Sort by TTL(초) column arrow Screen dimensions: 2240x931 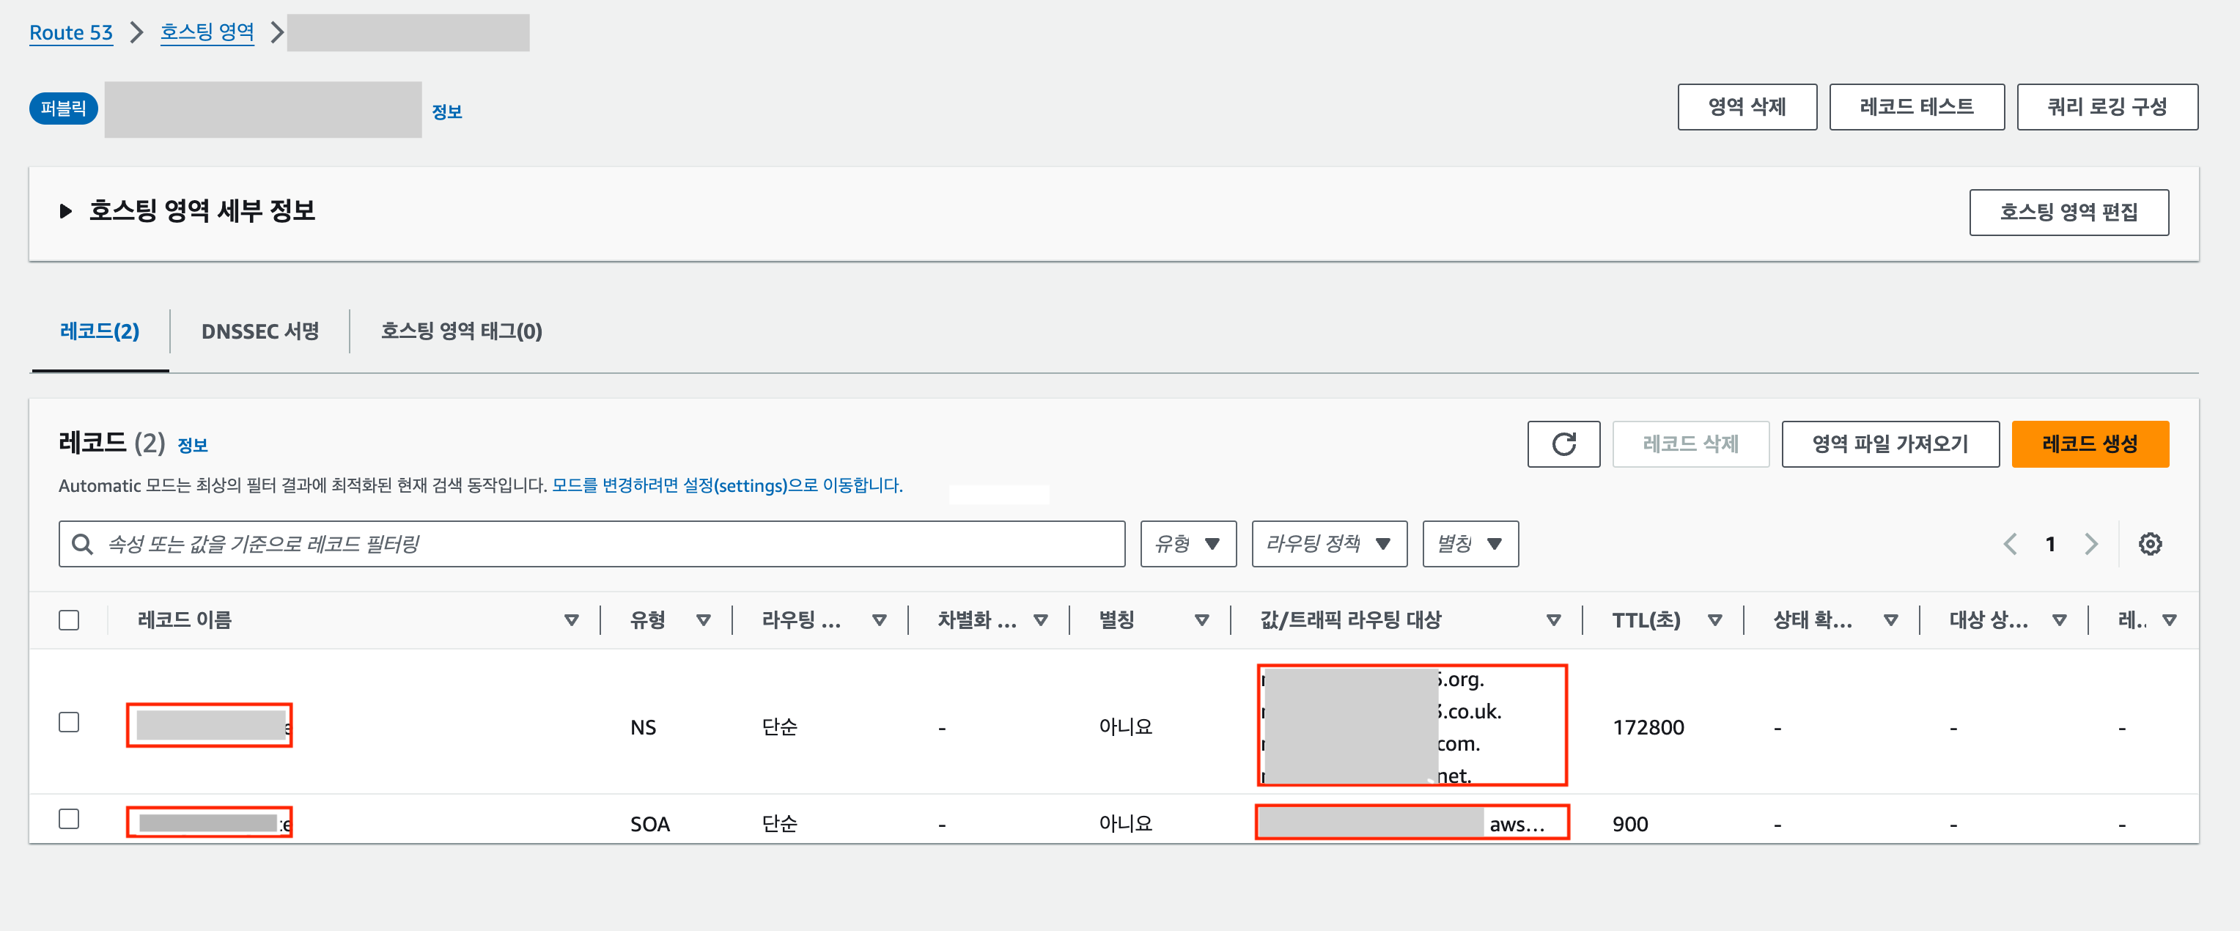pyautogui.click(x=1714, y=619)
